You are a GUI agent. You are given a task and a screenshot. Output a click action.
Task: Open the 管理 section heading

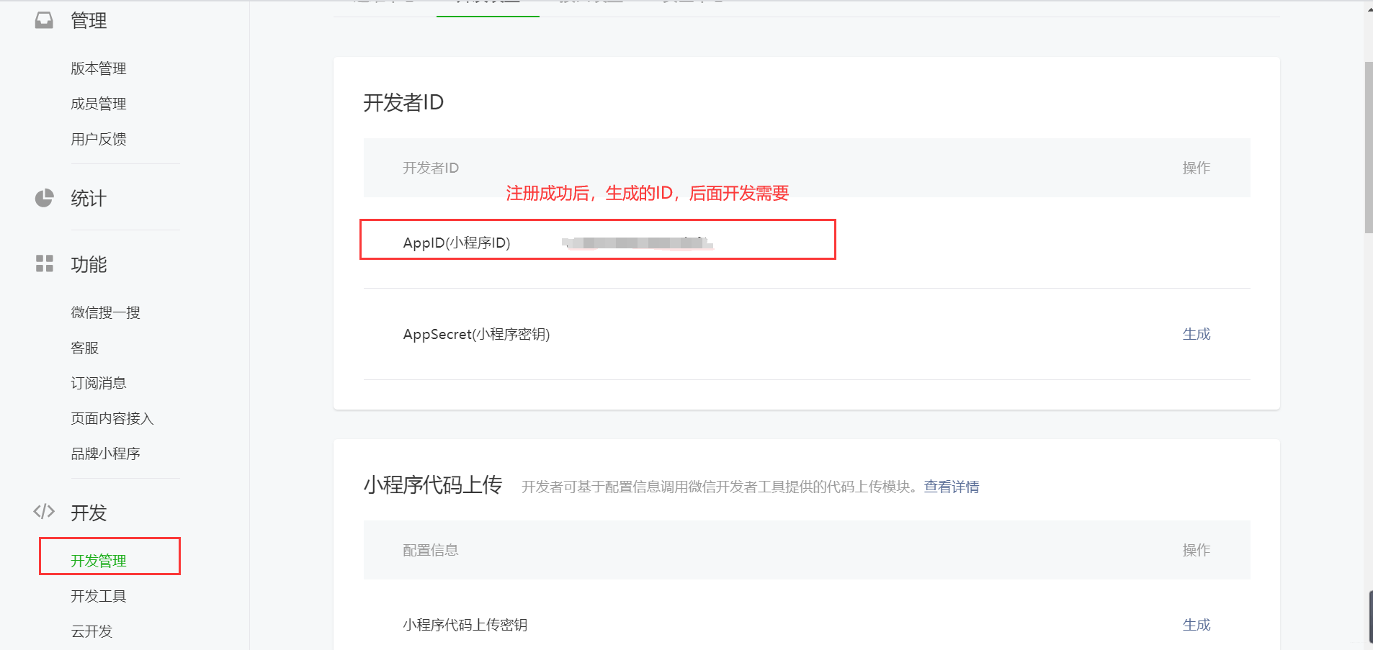tap(89, 21)
